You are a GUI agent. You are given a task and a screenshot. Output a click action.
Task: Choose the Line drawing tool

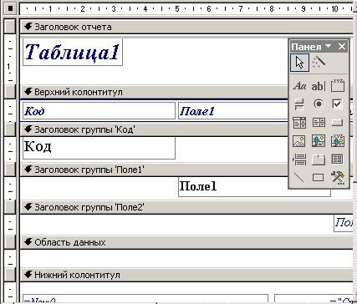(x=299, y=178)
